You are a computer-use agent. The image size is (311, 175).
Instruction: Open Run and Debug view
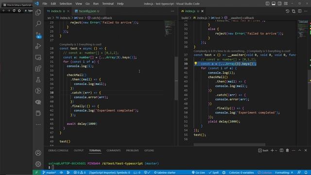[38, 46]
